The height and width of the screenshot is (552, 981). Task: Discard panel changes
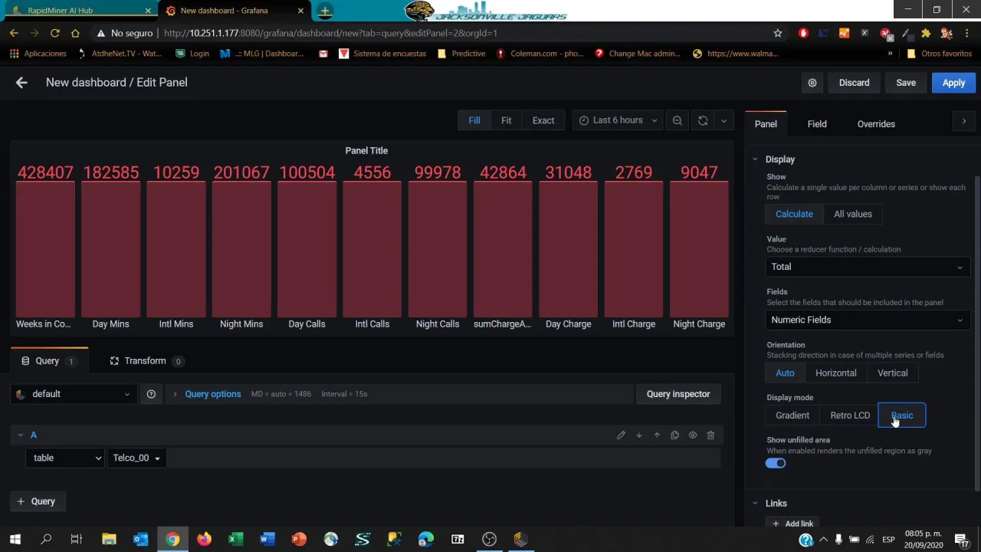(x=854, y=83)
